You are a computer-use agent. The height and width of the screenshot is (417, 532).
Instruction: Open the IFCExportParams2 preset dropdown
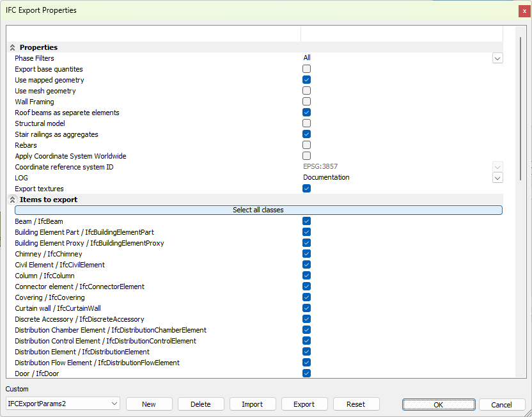point(114,404)
